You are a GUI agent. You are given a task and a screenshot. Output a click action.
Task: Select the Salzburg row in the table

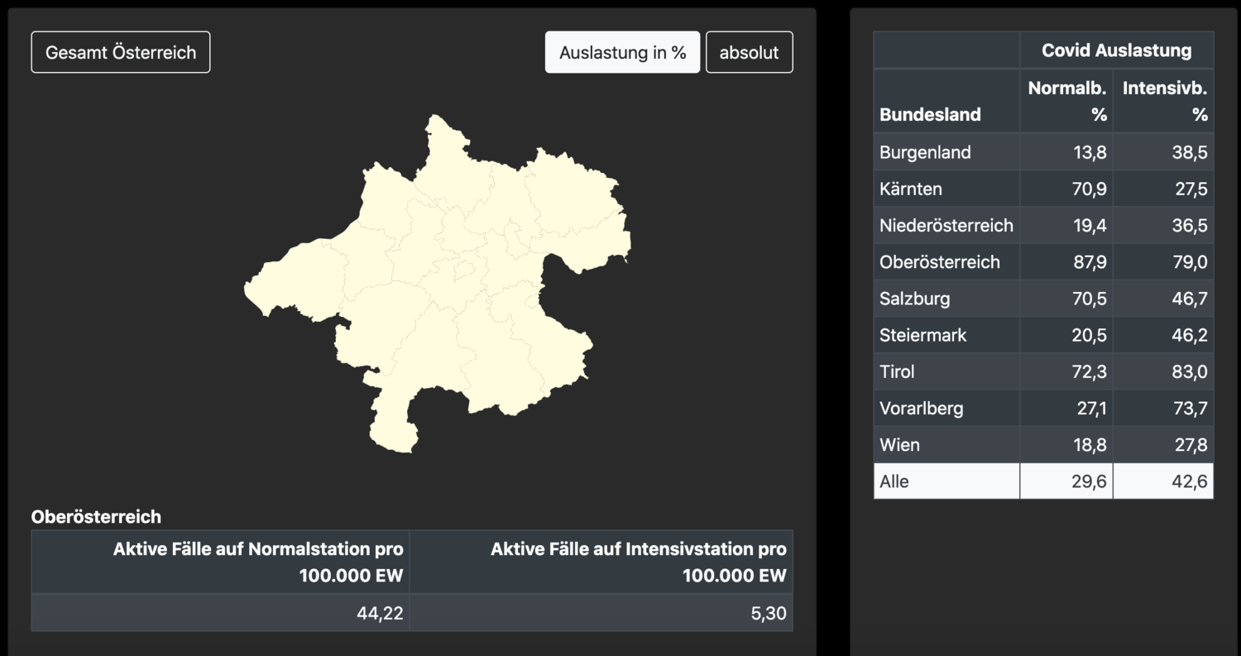point(946,298)
